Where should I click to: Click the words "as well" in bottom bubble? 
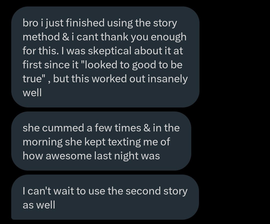(39, 205)
